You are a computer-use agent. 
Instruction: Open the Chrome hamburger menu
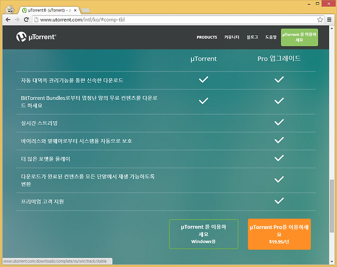click(x=329, y=20)
